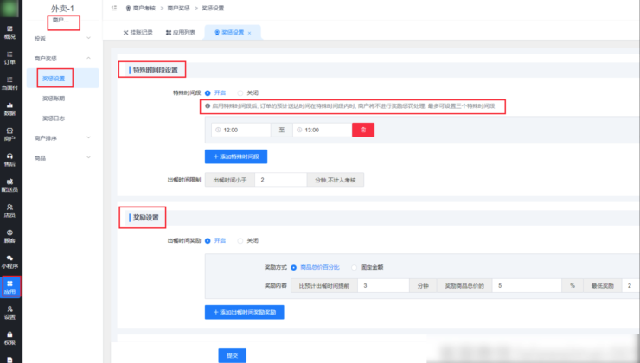The image size is (640, 363).
Task: Expand the 商户排序 menu group
Action: (63, 138)
